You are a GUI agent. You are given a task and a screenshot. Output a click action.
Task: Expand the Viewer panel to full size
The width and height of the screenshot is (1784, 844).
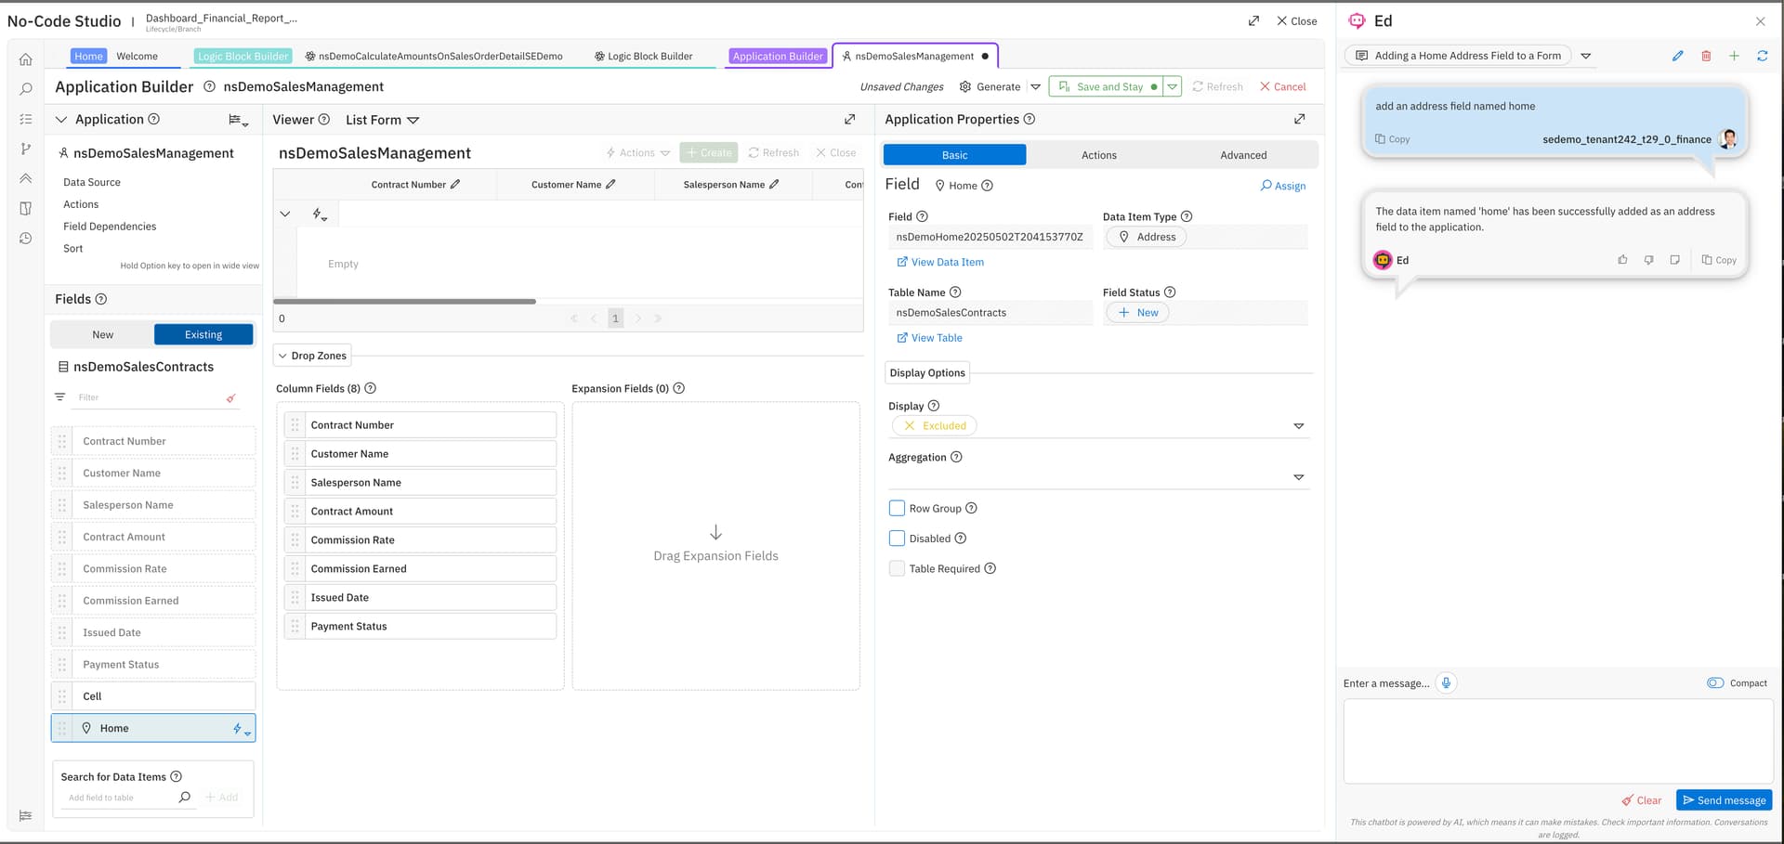(x=849, y=119)
